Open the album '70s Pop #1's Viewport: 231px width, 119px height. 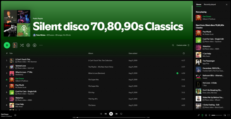[x=93, y=99]
